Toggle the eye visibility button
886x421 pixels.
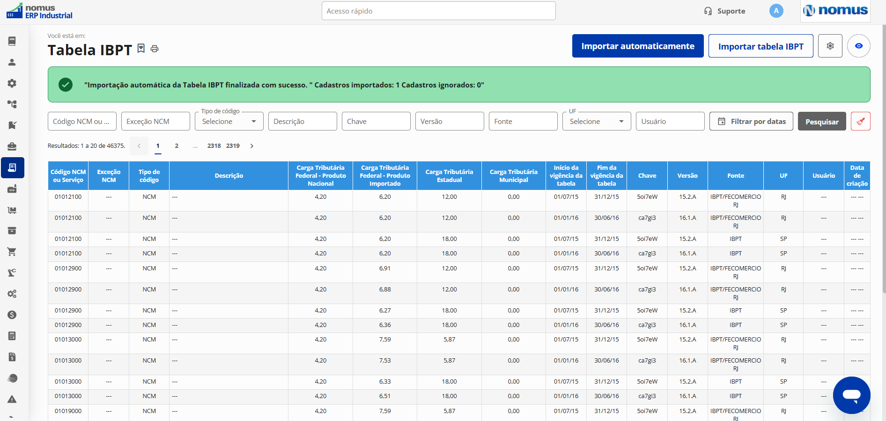point(859,46)
